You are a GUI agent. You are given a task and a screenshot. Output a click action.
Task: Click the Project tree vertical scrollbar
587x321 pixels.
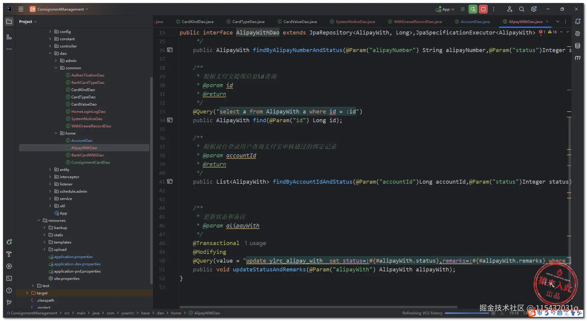[x=151, y=181]
